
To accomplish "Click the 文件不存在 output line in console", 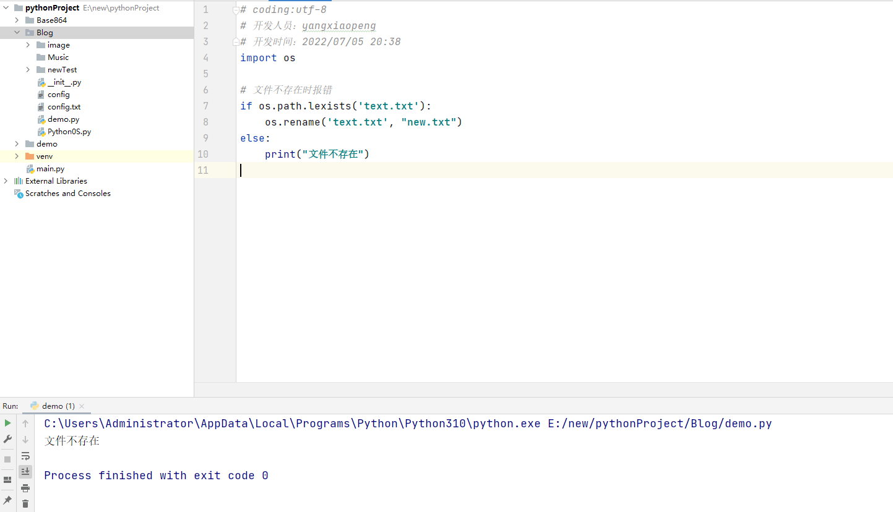I will tap(72, 441).
